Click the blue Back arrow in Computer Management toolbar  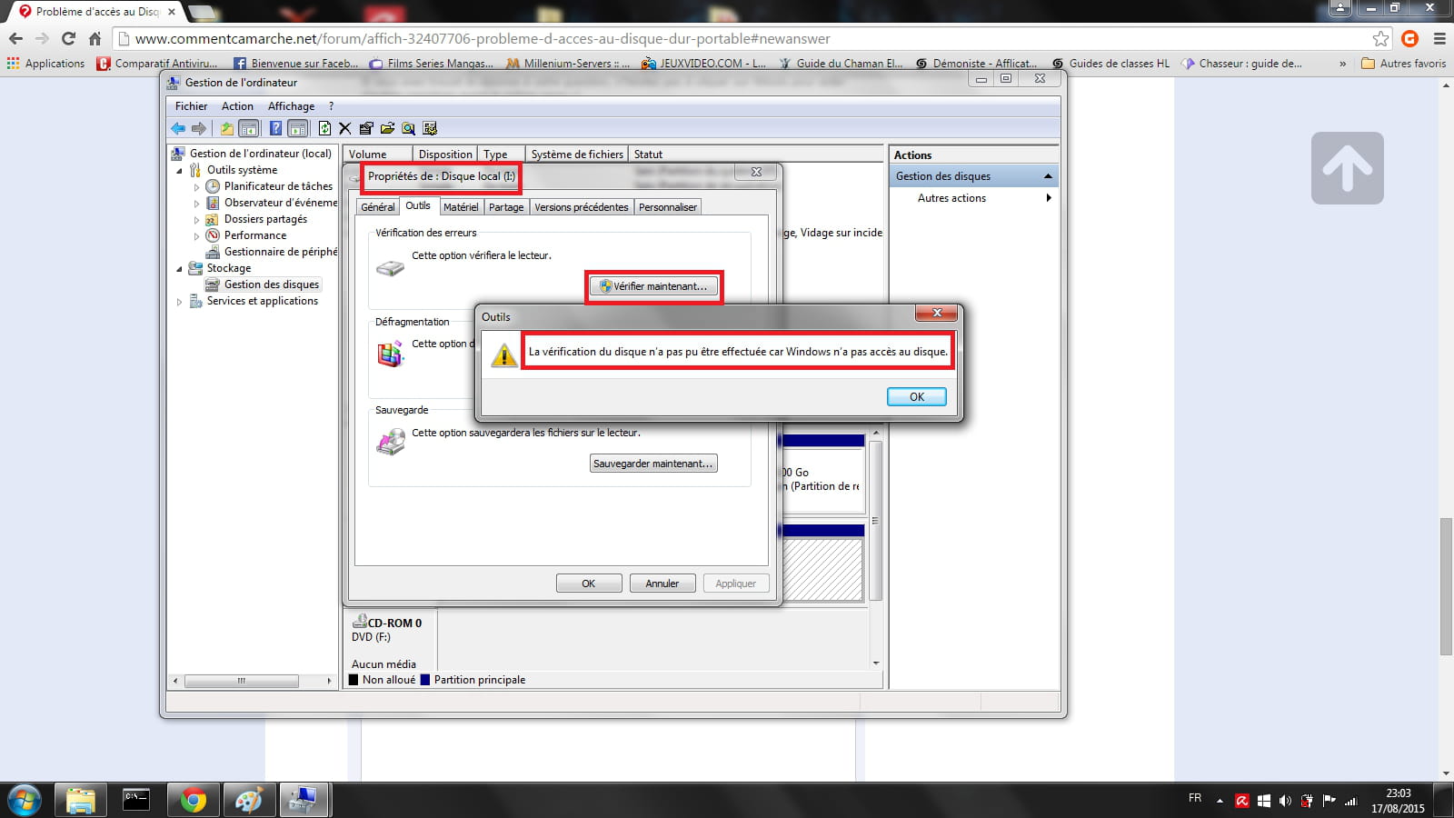(x=178, y=128)
